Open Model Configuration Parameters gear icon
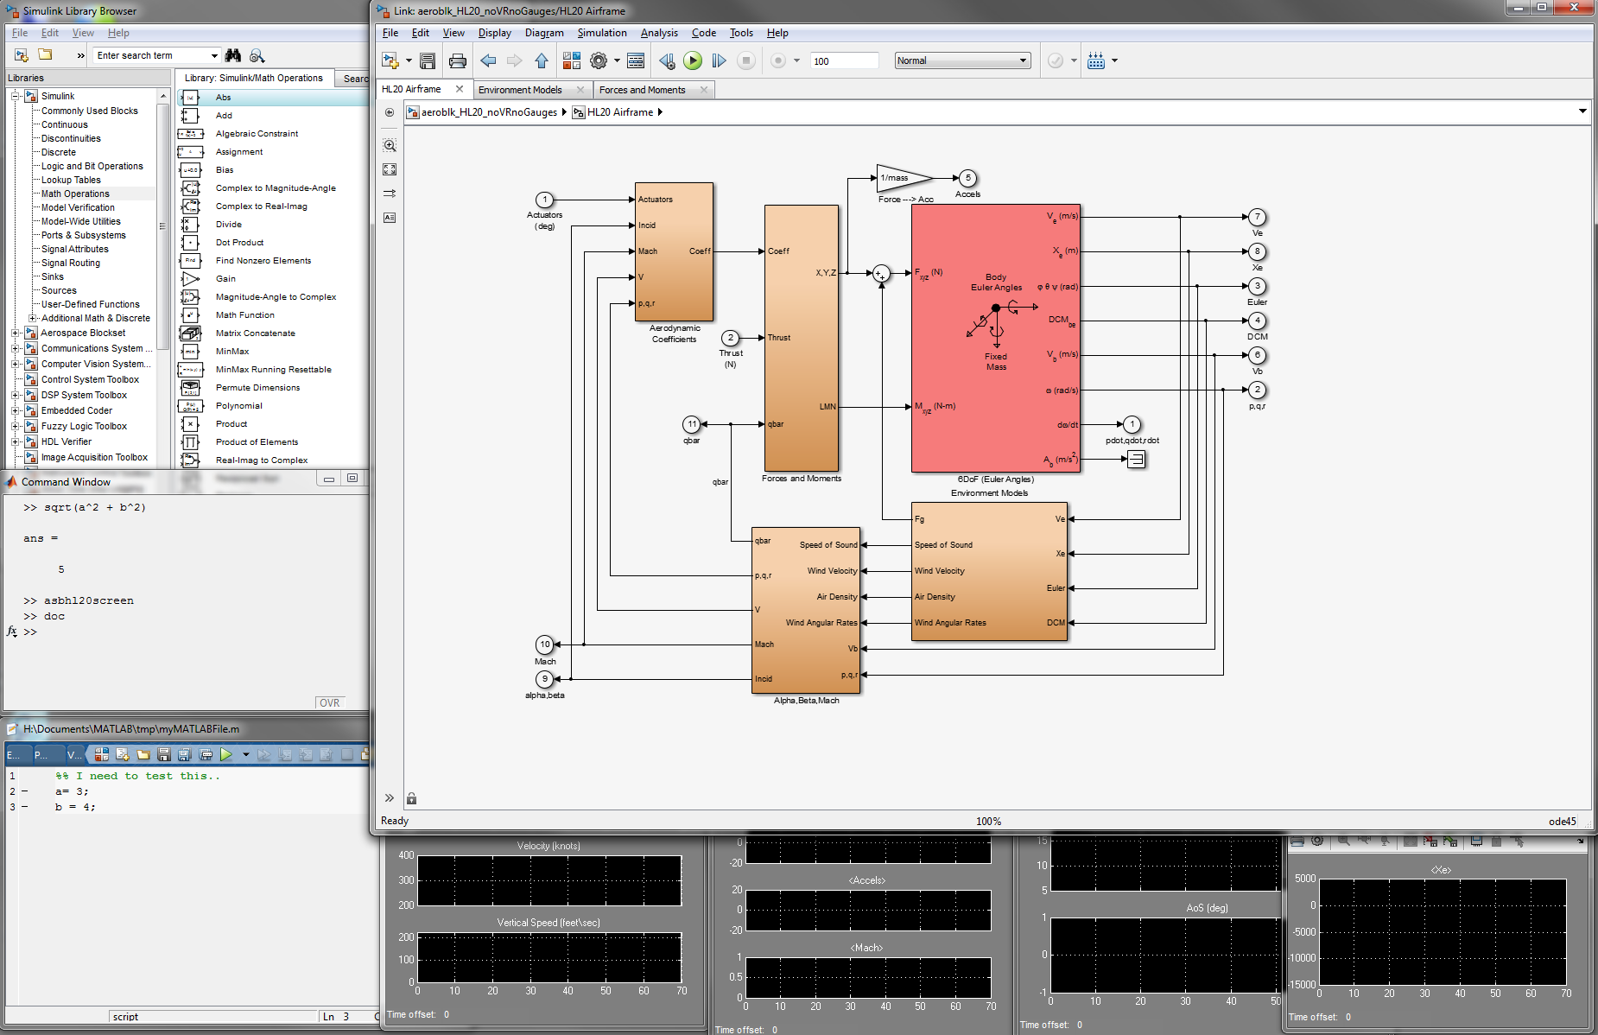Screen dimensions: 1598x1035 [599, 60]
